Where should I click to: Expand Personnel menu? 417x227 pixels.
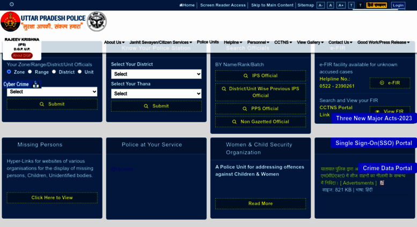258,42
